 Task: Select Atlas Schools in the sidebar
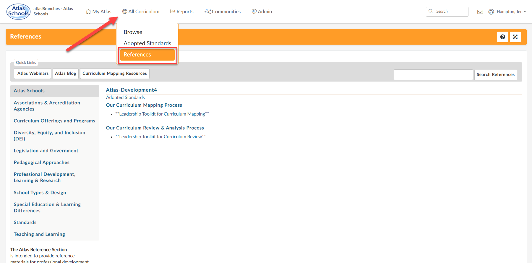(55, 91)
